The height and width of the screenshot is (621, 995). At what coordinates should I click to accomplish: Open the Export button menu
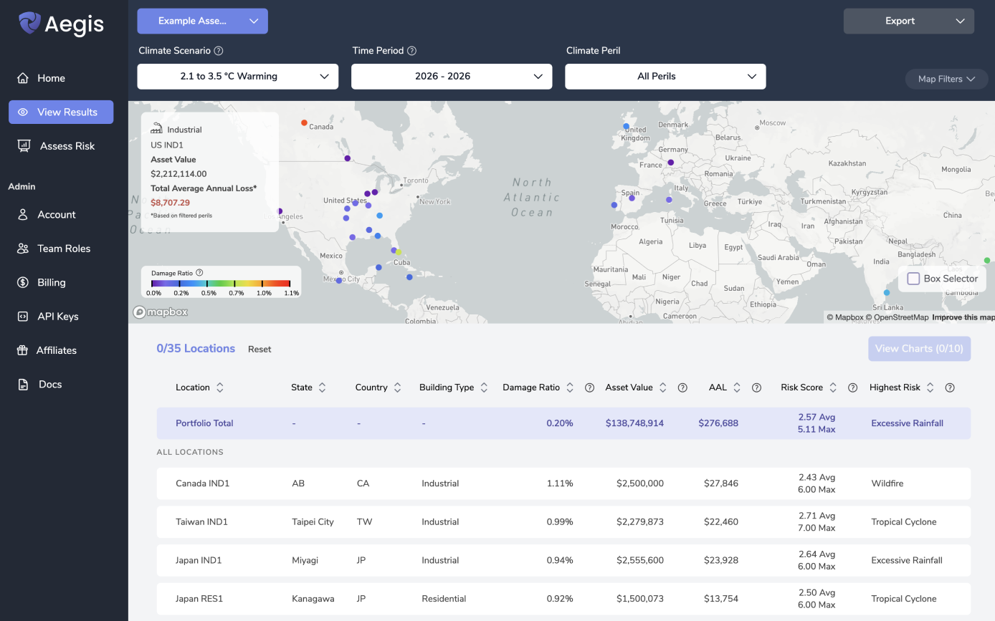(x=908, y=21)
